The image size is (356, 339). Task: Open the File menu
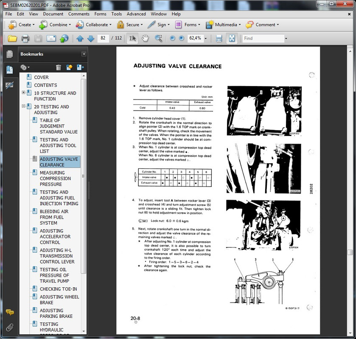(8, 14)
